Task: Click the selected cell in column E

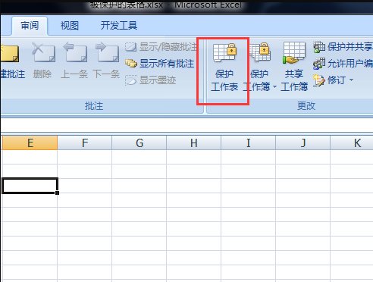Action: pyautogui.click(x=30, y=186)
